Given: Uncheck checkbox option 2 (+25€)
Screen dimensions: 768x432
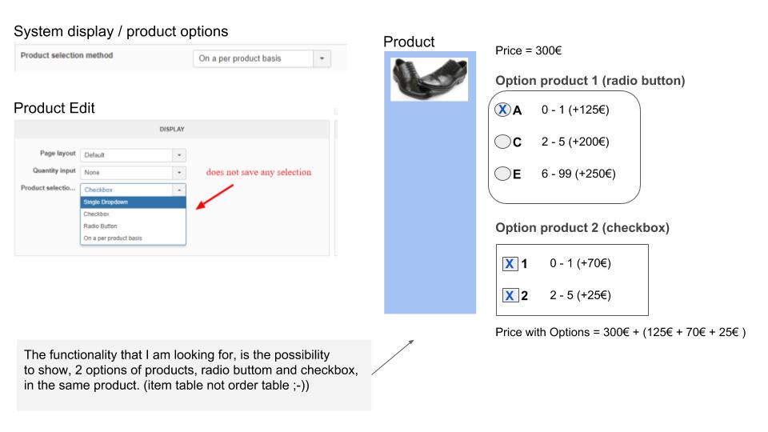Looking at the screenshot, I should point(510,295).
